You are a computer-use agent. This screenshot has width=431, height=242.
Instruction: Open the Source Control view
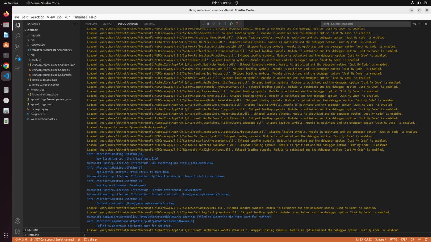[x=17, y=47]
